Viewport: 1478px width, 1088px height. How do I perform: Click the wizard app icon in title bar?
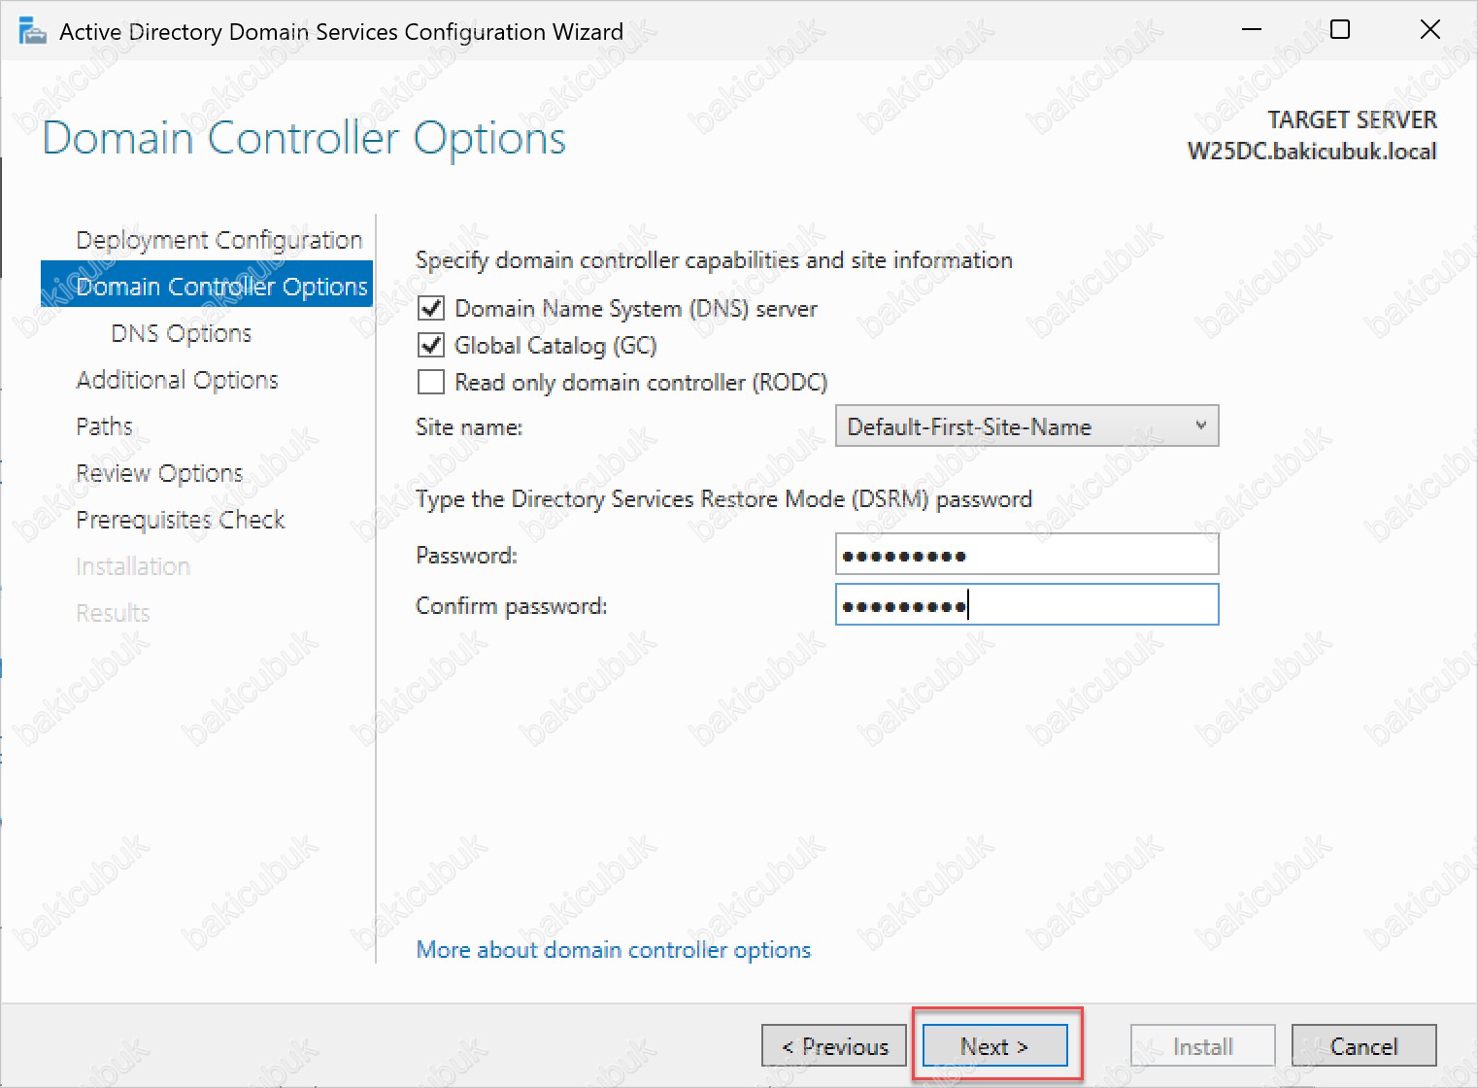pos(33,31)
